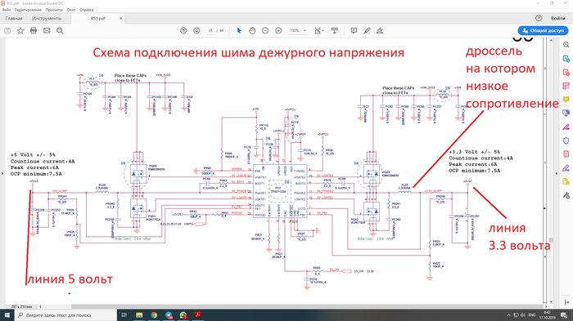
Task: Go to next page arrow
Action: [x=196, y=31]
